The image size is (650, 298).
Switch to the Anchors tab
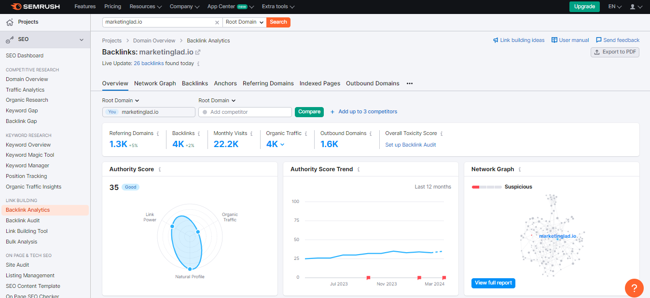coord(225,83)
